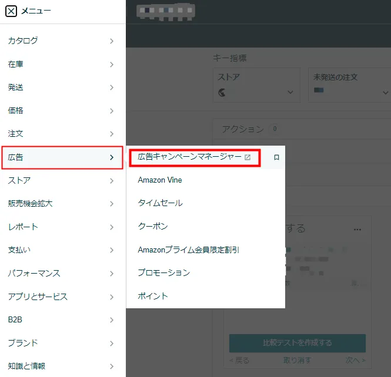Expand the ブランド chevron arrow
Screen dimensions: 391x377
point(112,344)
